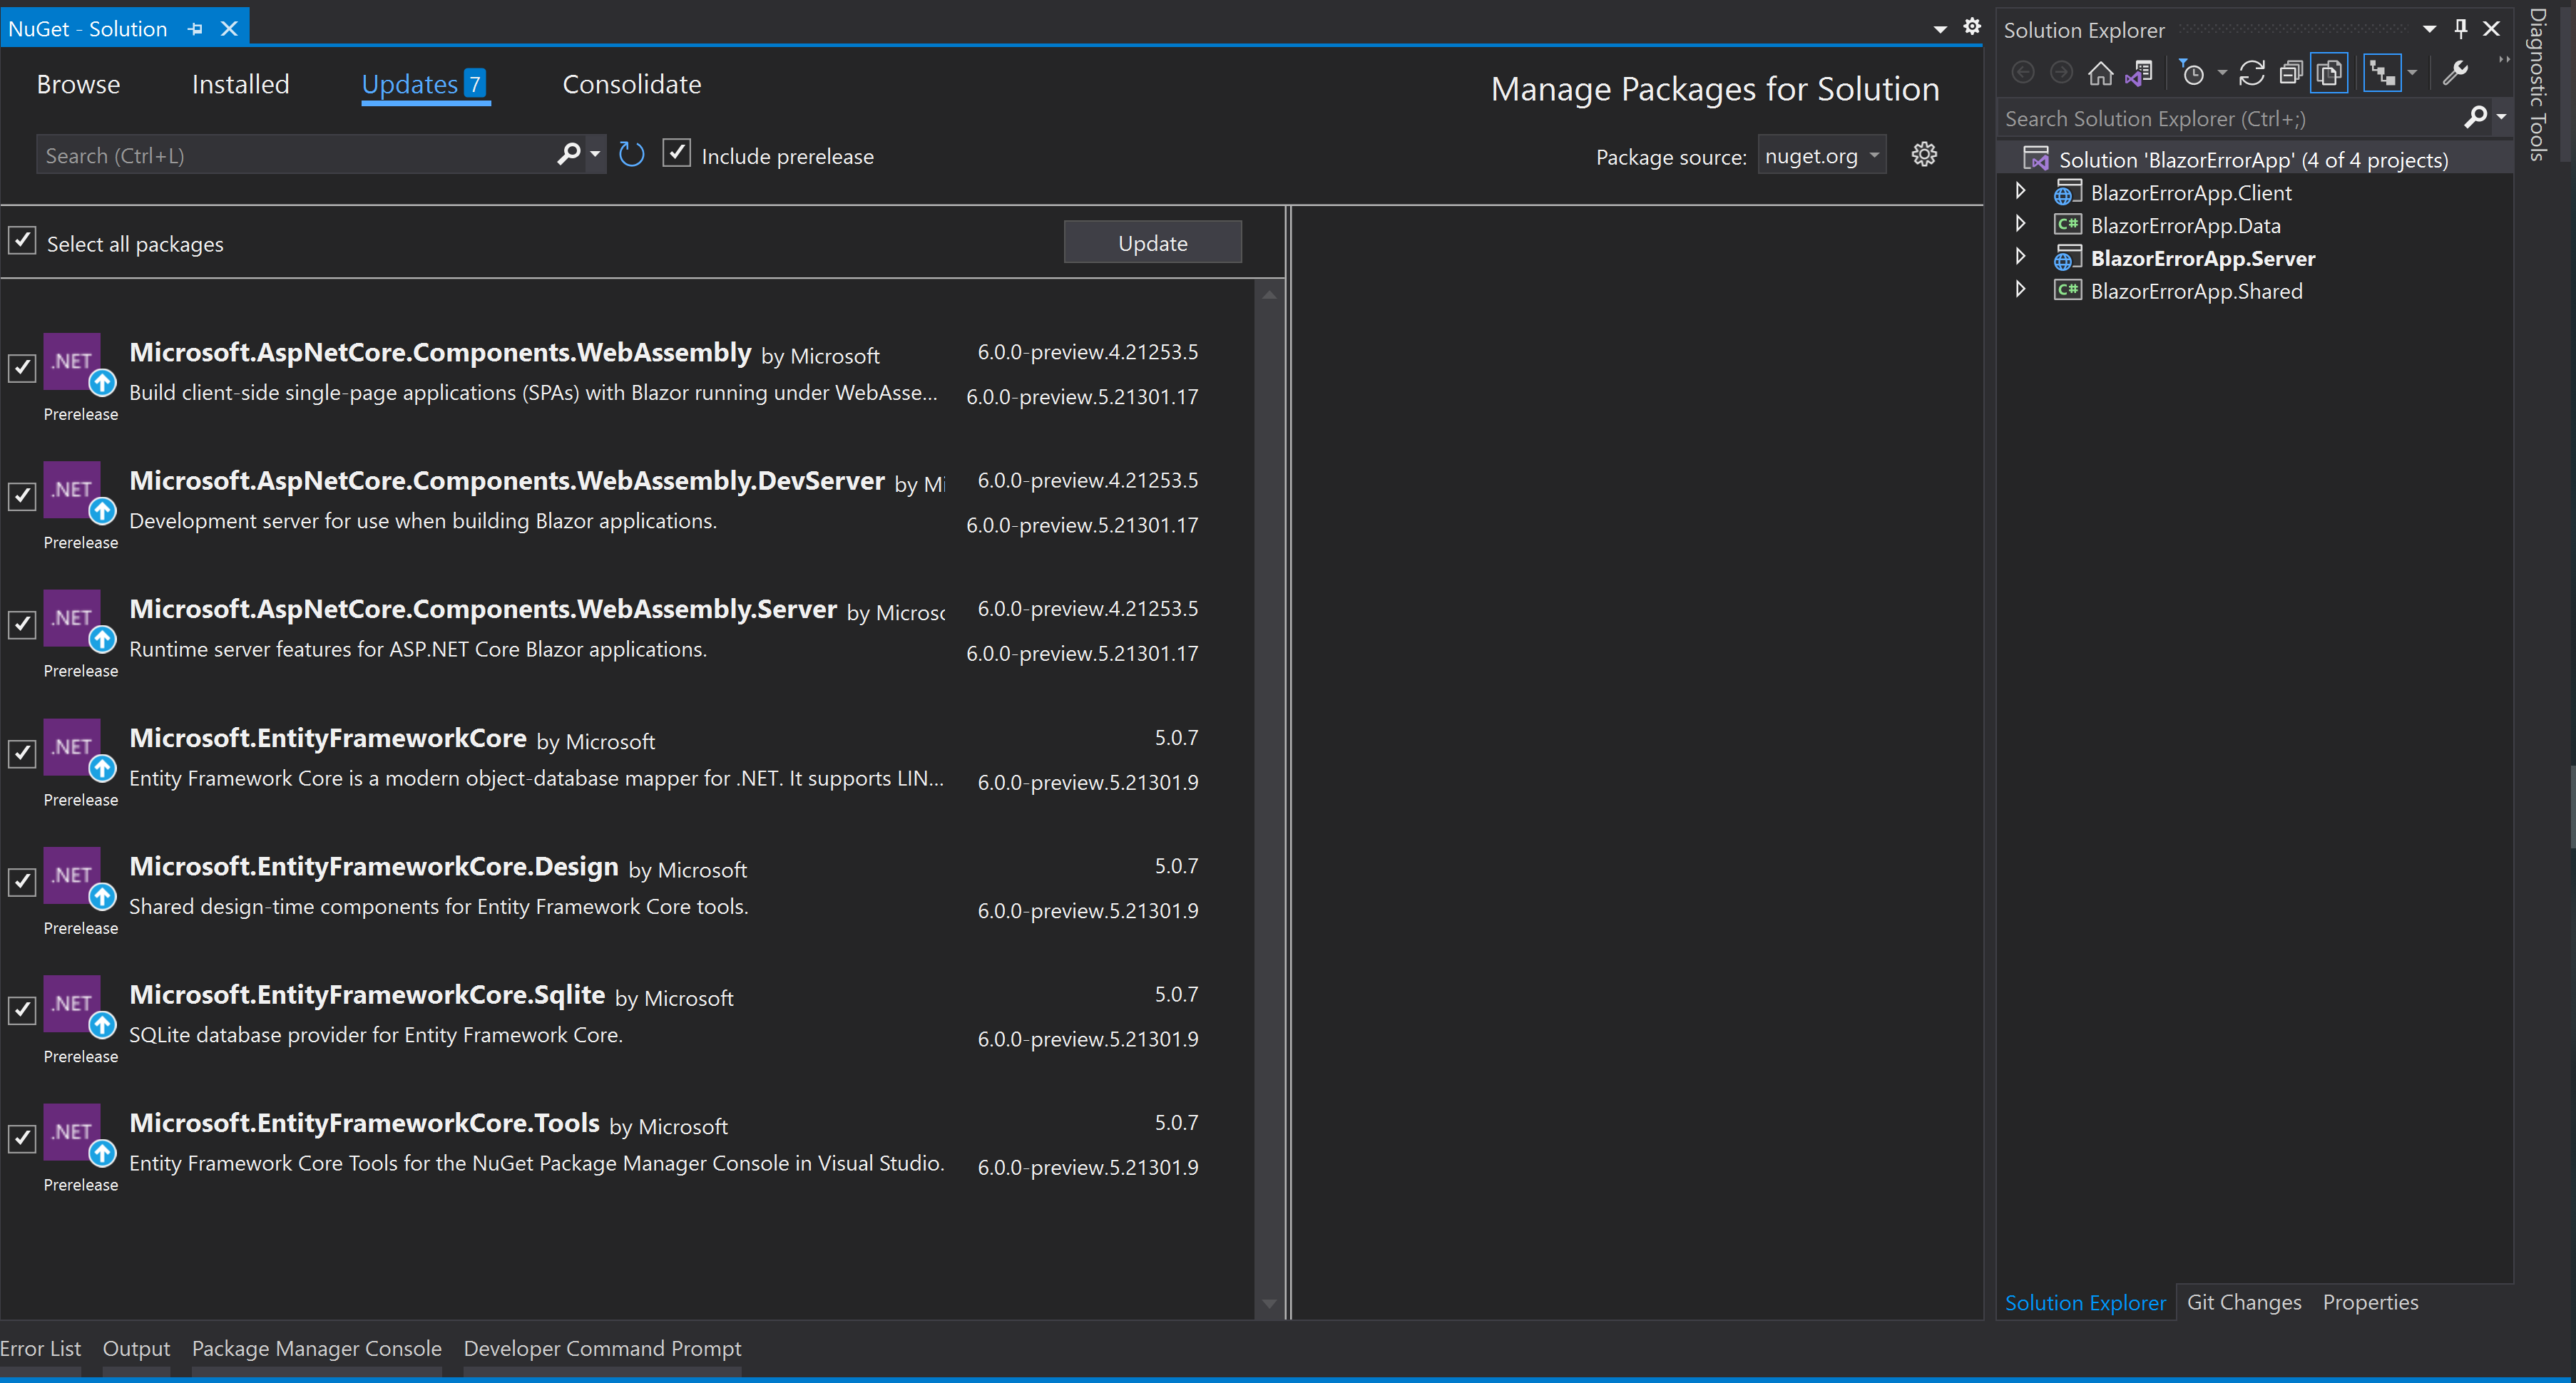2576x1383 pixels.
Task: Expand the BlazorErrorApp.Server project node
Action: 2021,257
